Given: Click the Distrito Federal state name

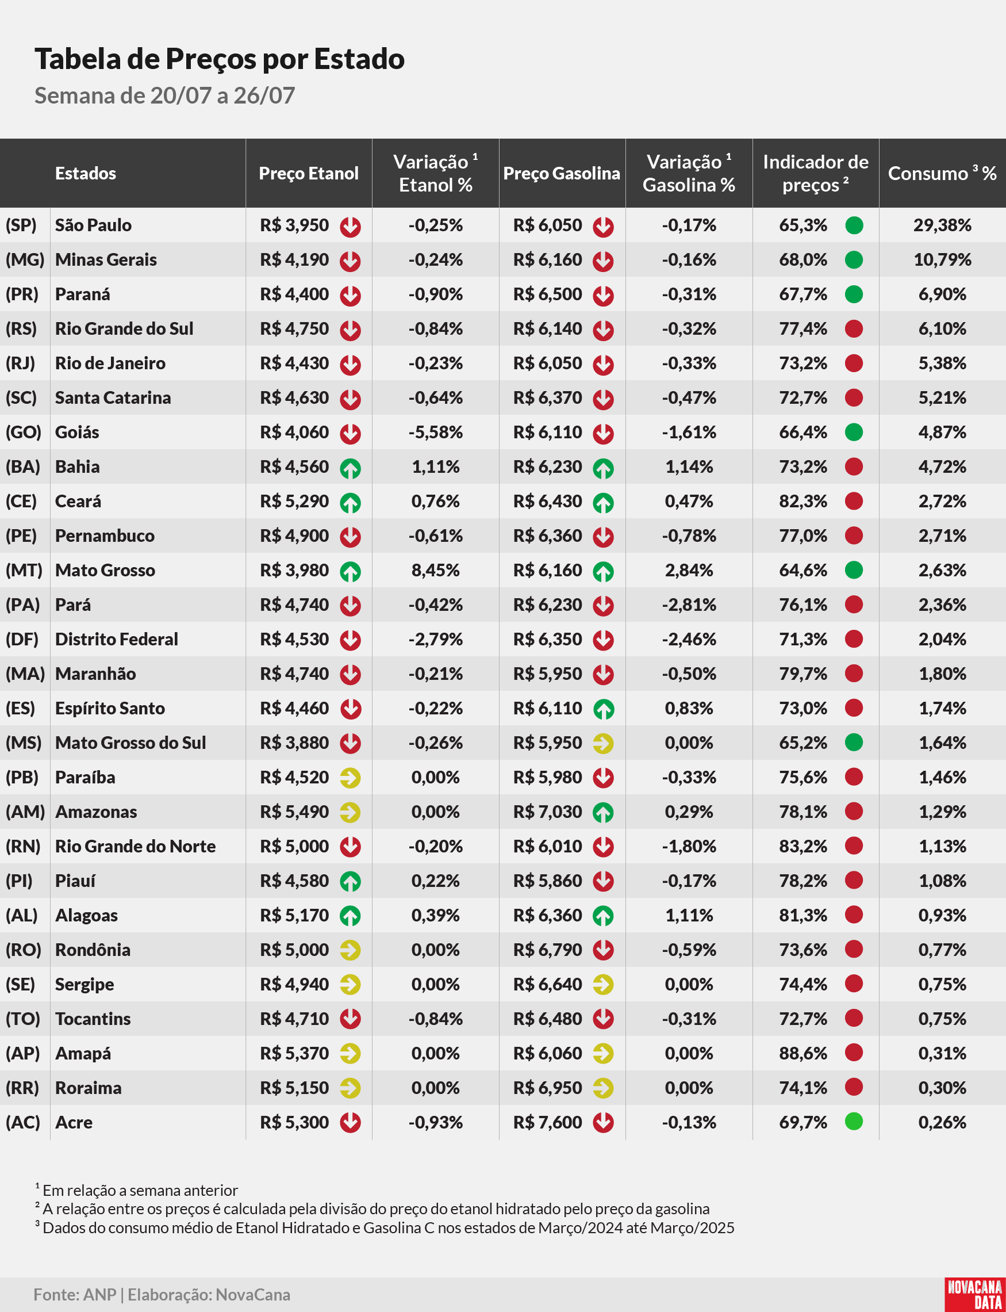Looking at the screenshot, I should click(x=117, y=639).
